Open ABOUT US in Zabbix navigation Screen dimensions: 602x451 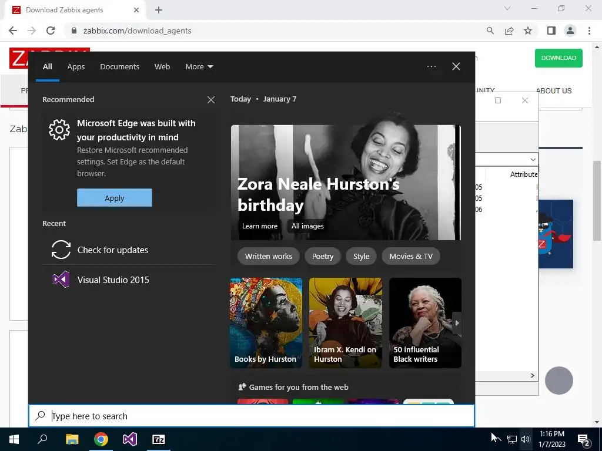point(554,91)
